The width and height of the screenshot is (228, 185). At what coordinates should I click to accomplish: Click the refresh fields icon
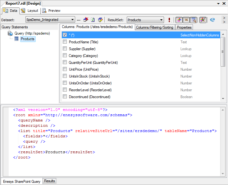[x=93, y=20]
